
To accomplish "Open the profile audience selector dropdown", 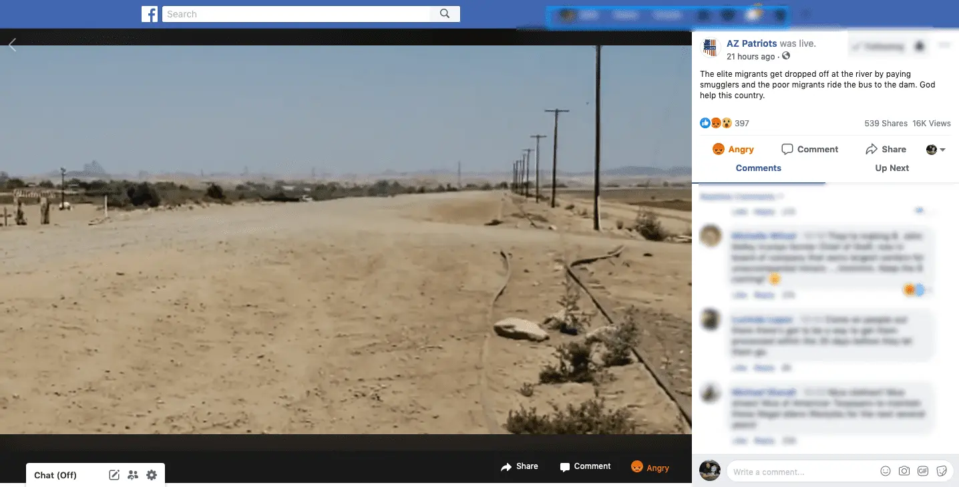I will (x=936, y=150).
